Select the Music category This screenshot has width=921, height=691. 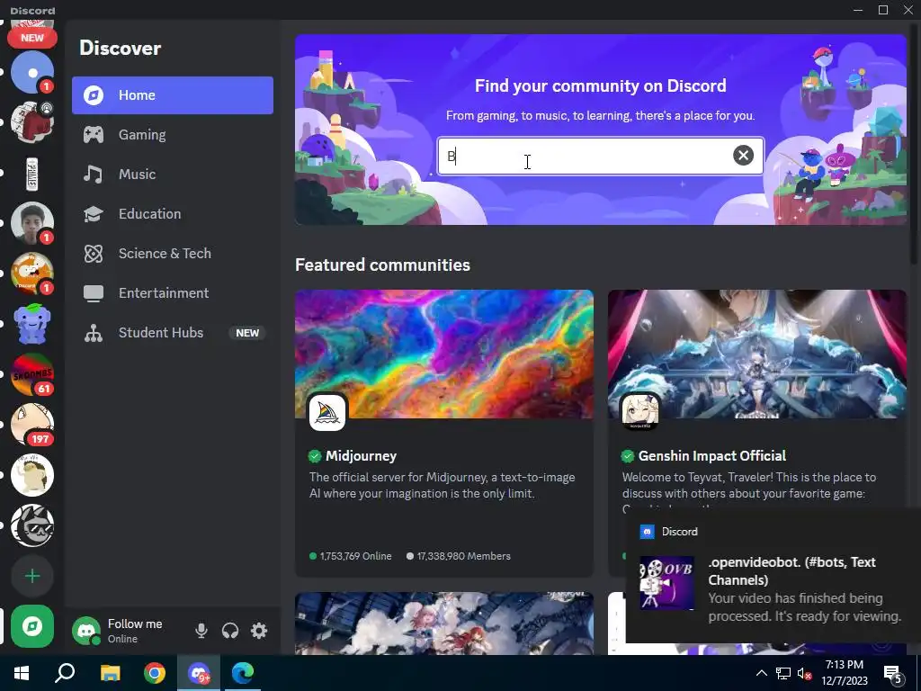click(x=172, y=174)
